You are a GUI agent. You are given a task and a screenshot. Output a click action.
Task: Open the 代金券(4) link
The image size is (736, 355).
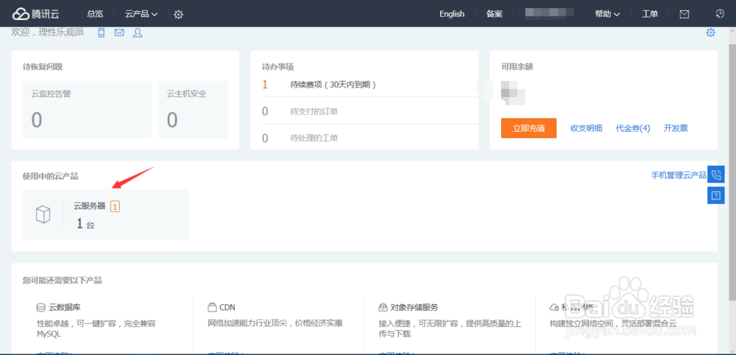click(x=633, y=128)
